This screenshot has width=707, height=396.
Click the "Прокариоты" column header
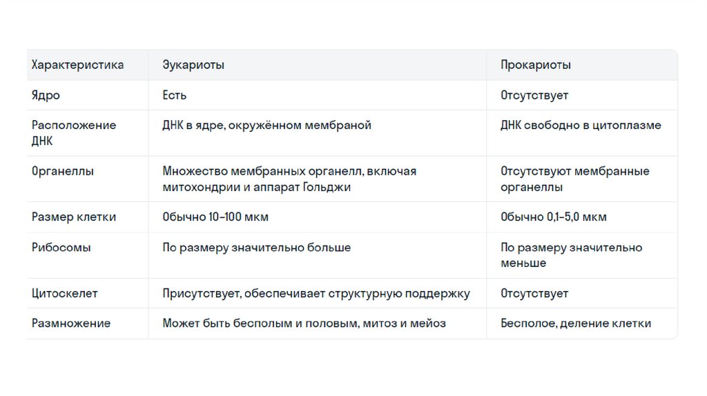[535, 65]
